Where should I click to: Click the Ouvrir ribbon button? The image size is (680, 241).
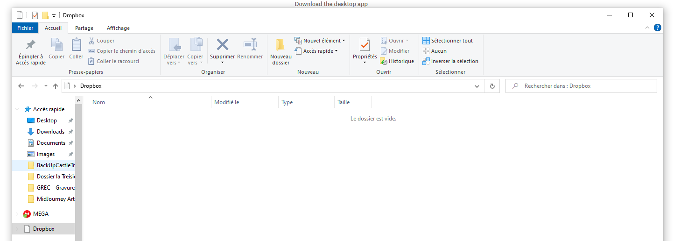point(394,41)
